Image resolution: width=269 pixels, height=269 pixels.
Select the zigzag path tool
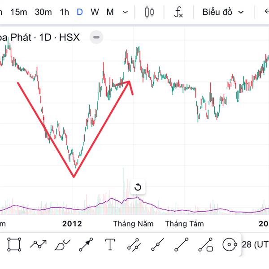pyautogui.click(x=39, y=244)
